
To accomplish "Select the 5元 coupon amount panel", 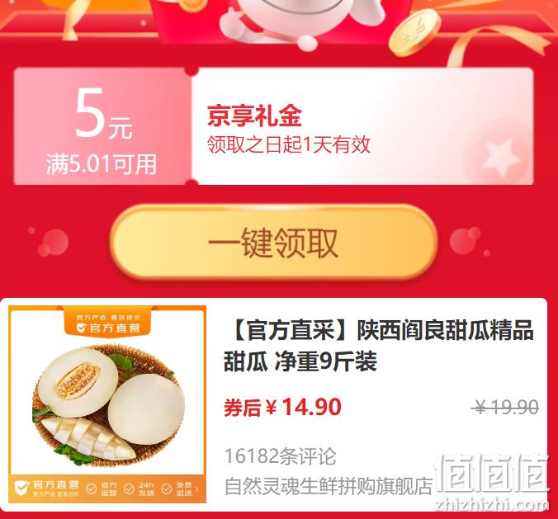I will coord(102,126).
